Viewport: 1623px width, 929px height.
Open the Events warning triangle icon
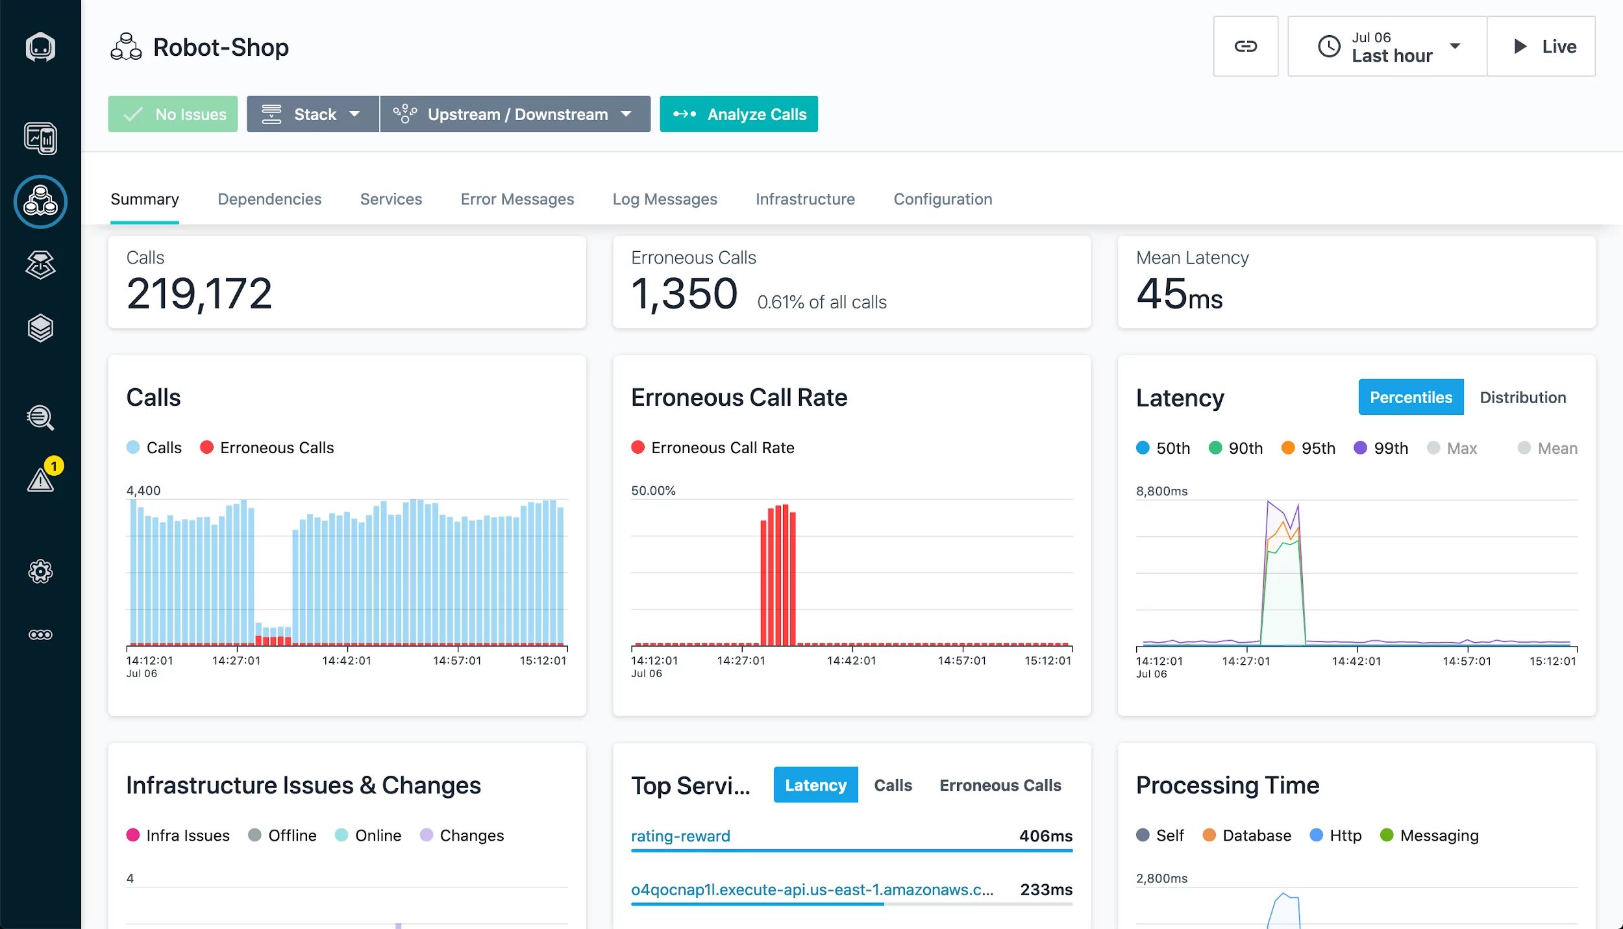point(40,480)
